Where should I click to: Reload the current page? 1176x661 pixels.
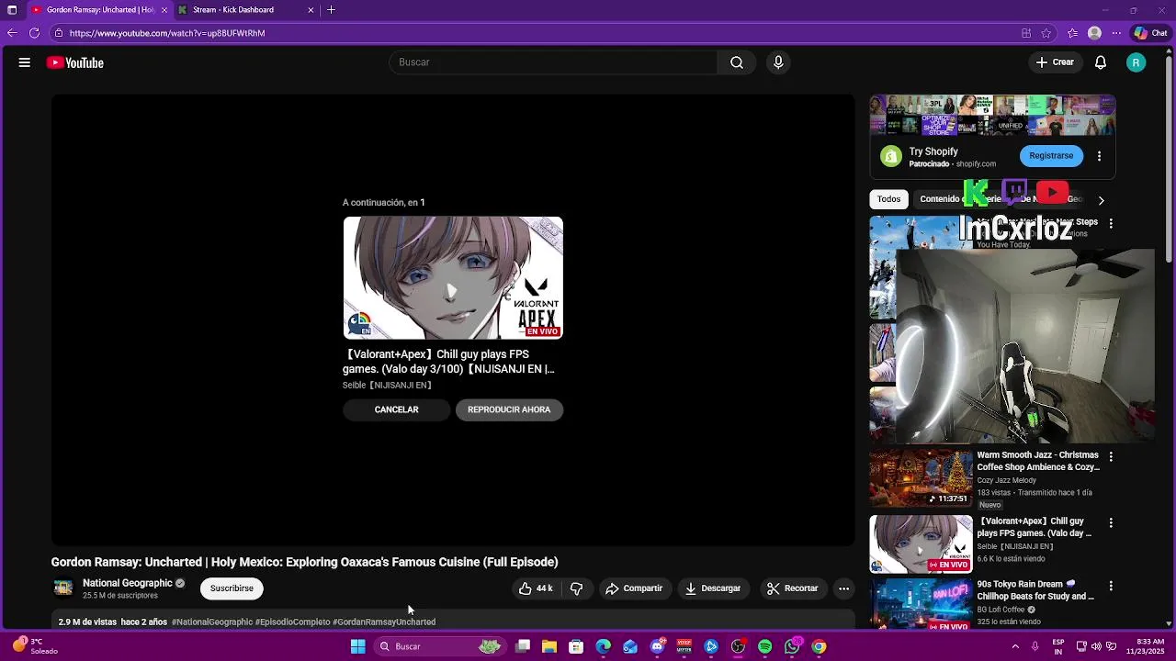click(34, 33)
